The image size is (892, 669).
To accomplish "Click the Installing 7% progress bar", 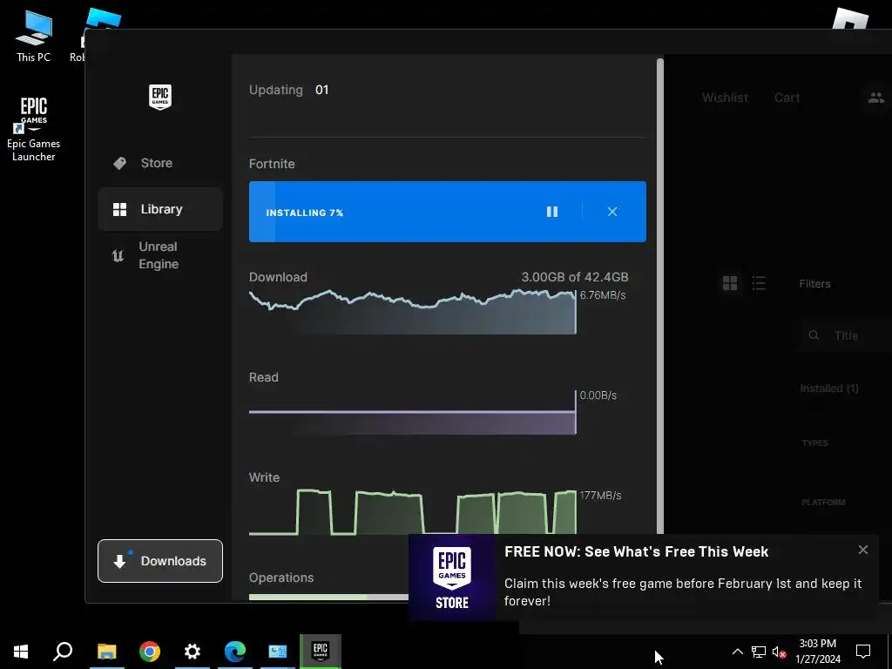I will pos(447,212).
